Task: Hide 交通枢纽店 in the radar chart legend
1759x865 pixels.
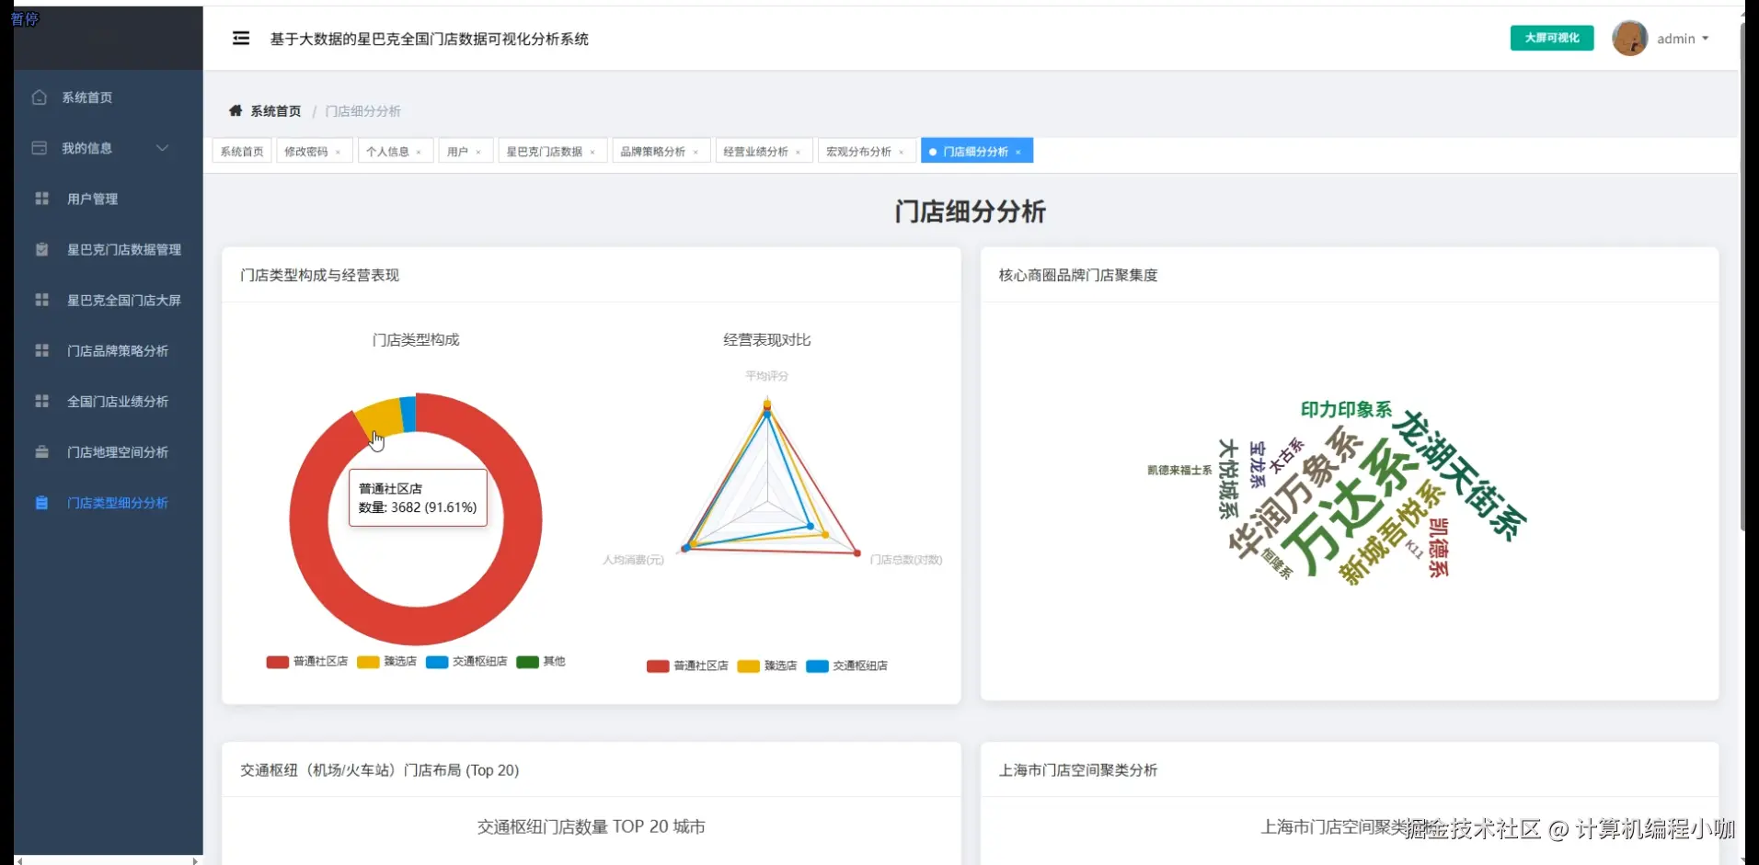Action: [x=847, y=666]
